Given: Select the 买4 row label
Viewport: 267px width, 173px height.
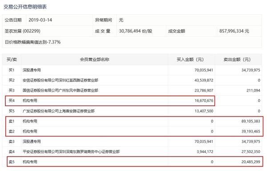Looking at the screenshot, I should point(12,101).
